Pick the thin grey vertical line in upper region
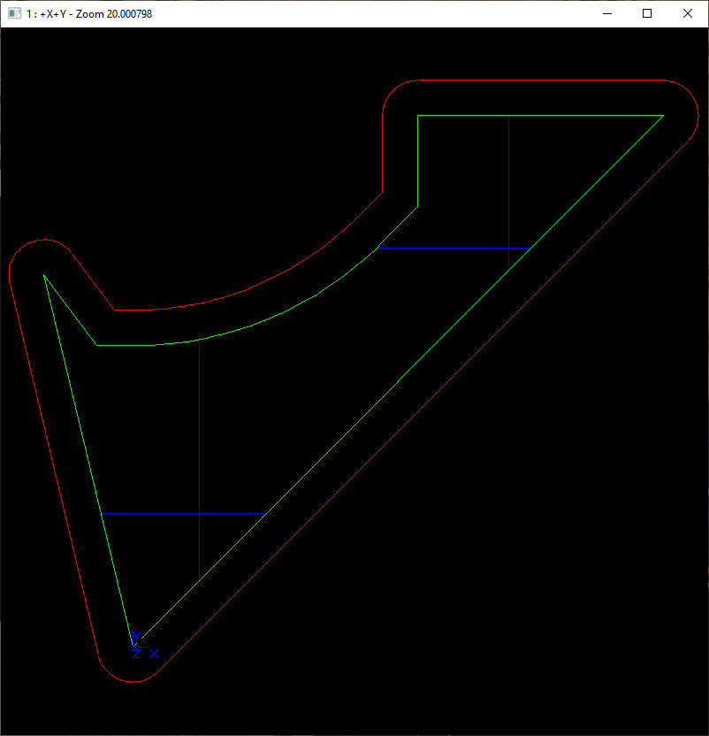Screen dimensions: 709x736 508,177
